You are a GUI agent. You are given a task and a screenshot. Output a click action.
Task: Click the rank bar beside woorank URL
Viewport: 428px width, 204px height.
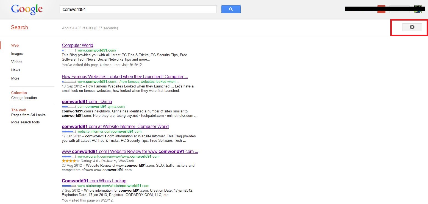(x=69, y=156)
